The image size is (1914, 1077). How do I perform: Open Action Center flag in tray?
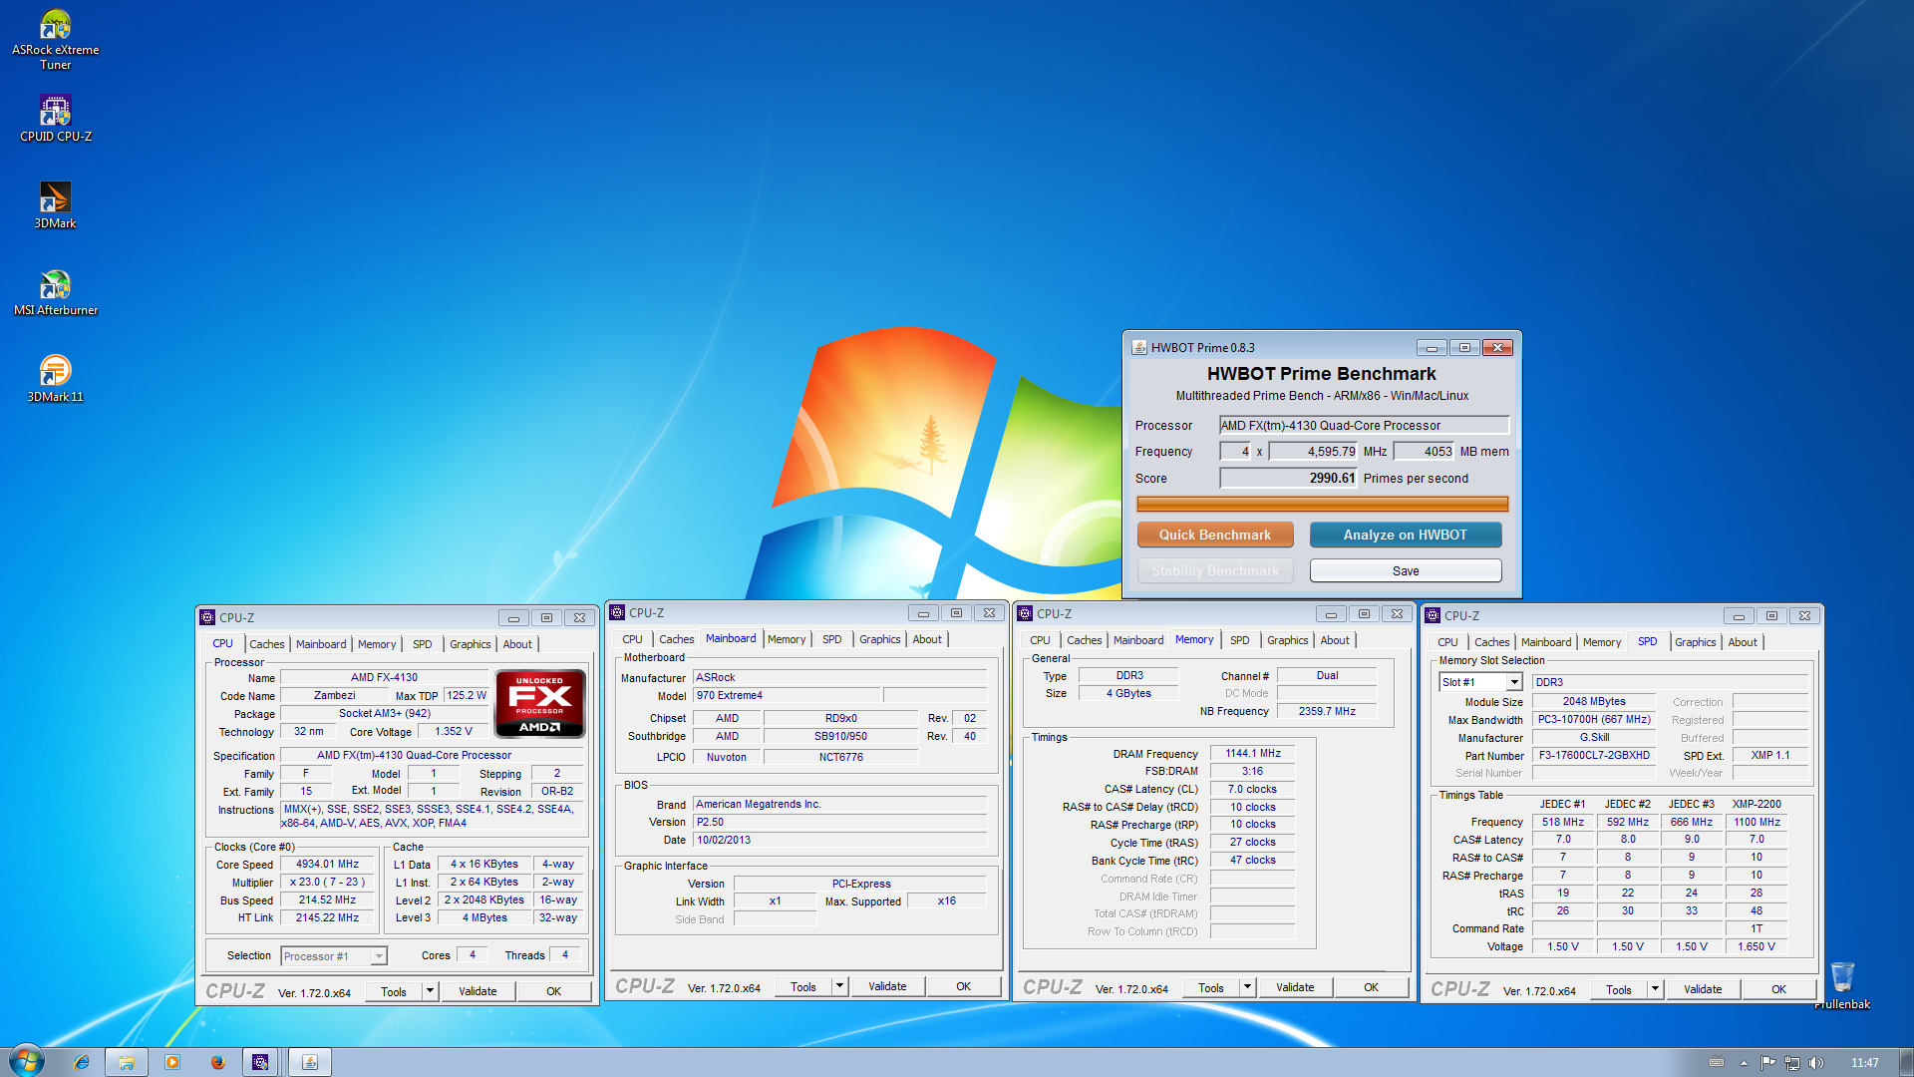tap(1767, 1063)
